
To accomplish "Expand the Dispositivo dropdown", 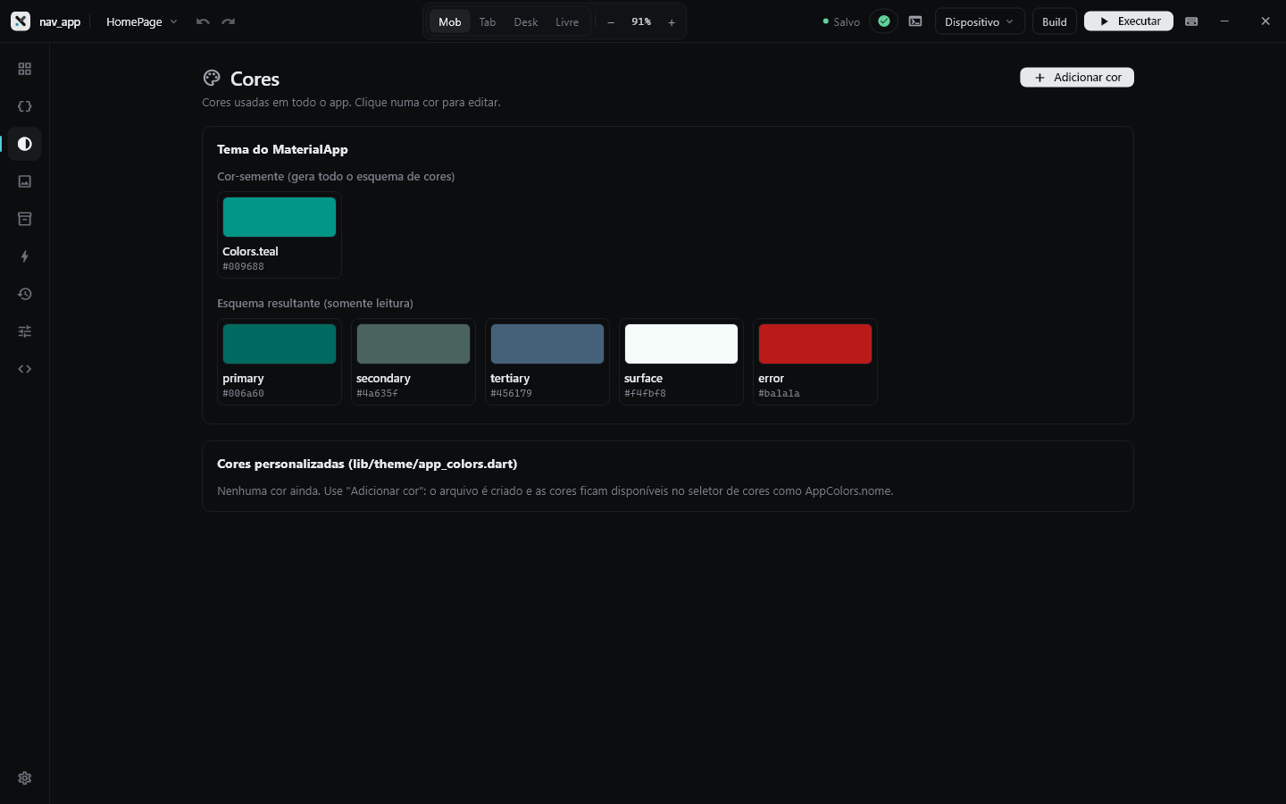I will click(980, 21).
